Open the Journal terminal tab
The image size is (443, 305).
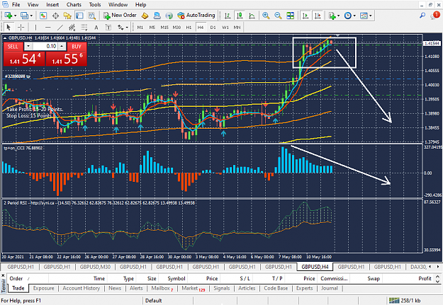[x=330, y=288]
